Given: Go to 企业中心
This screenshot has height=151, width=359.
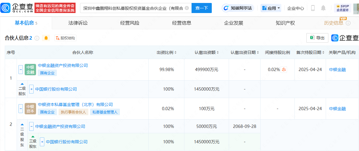Looking at the screenshot, I should [296, 8].
